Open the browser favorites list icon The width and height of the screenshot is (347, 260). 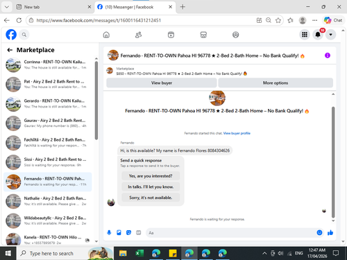point(290,20)
